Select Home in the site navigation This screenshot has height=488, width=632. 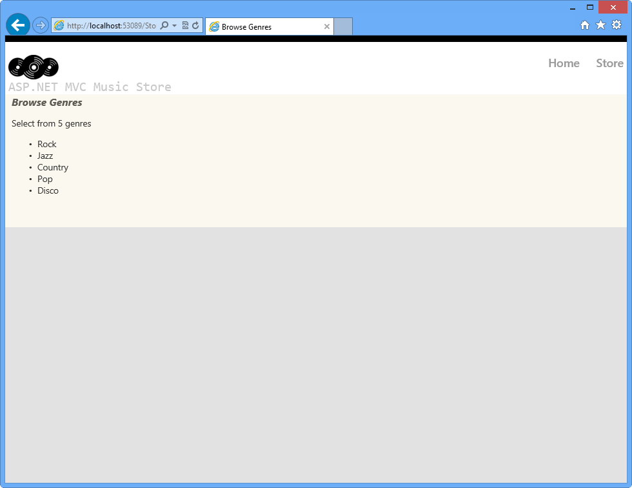point(564,63)
